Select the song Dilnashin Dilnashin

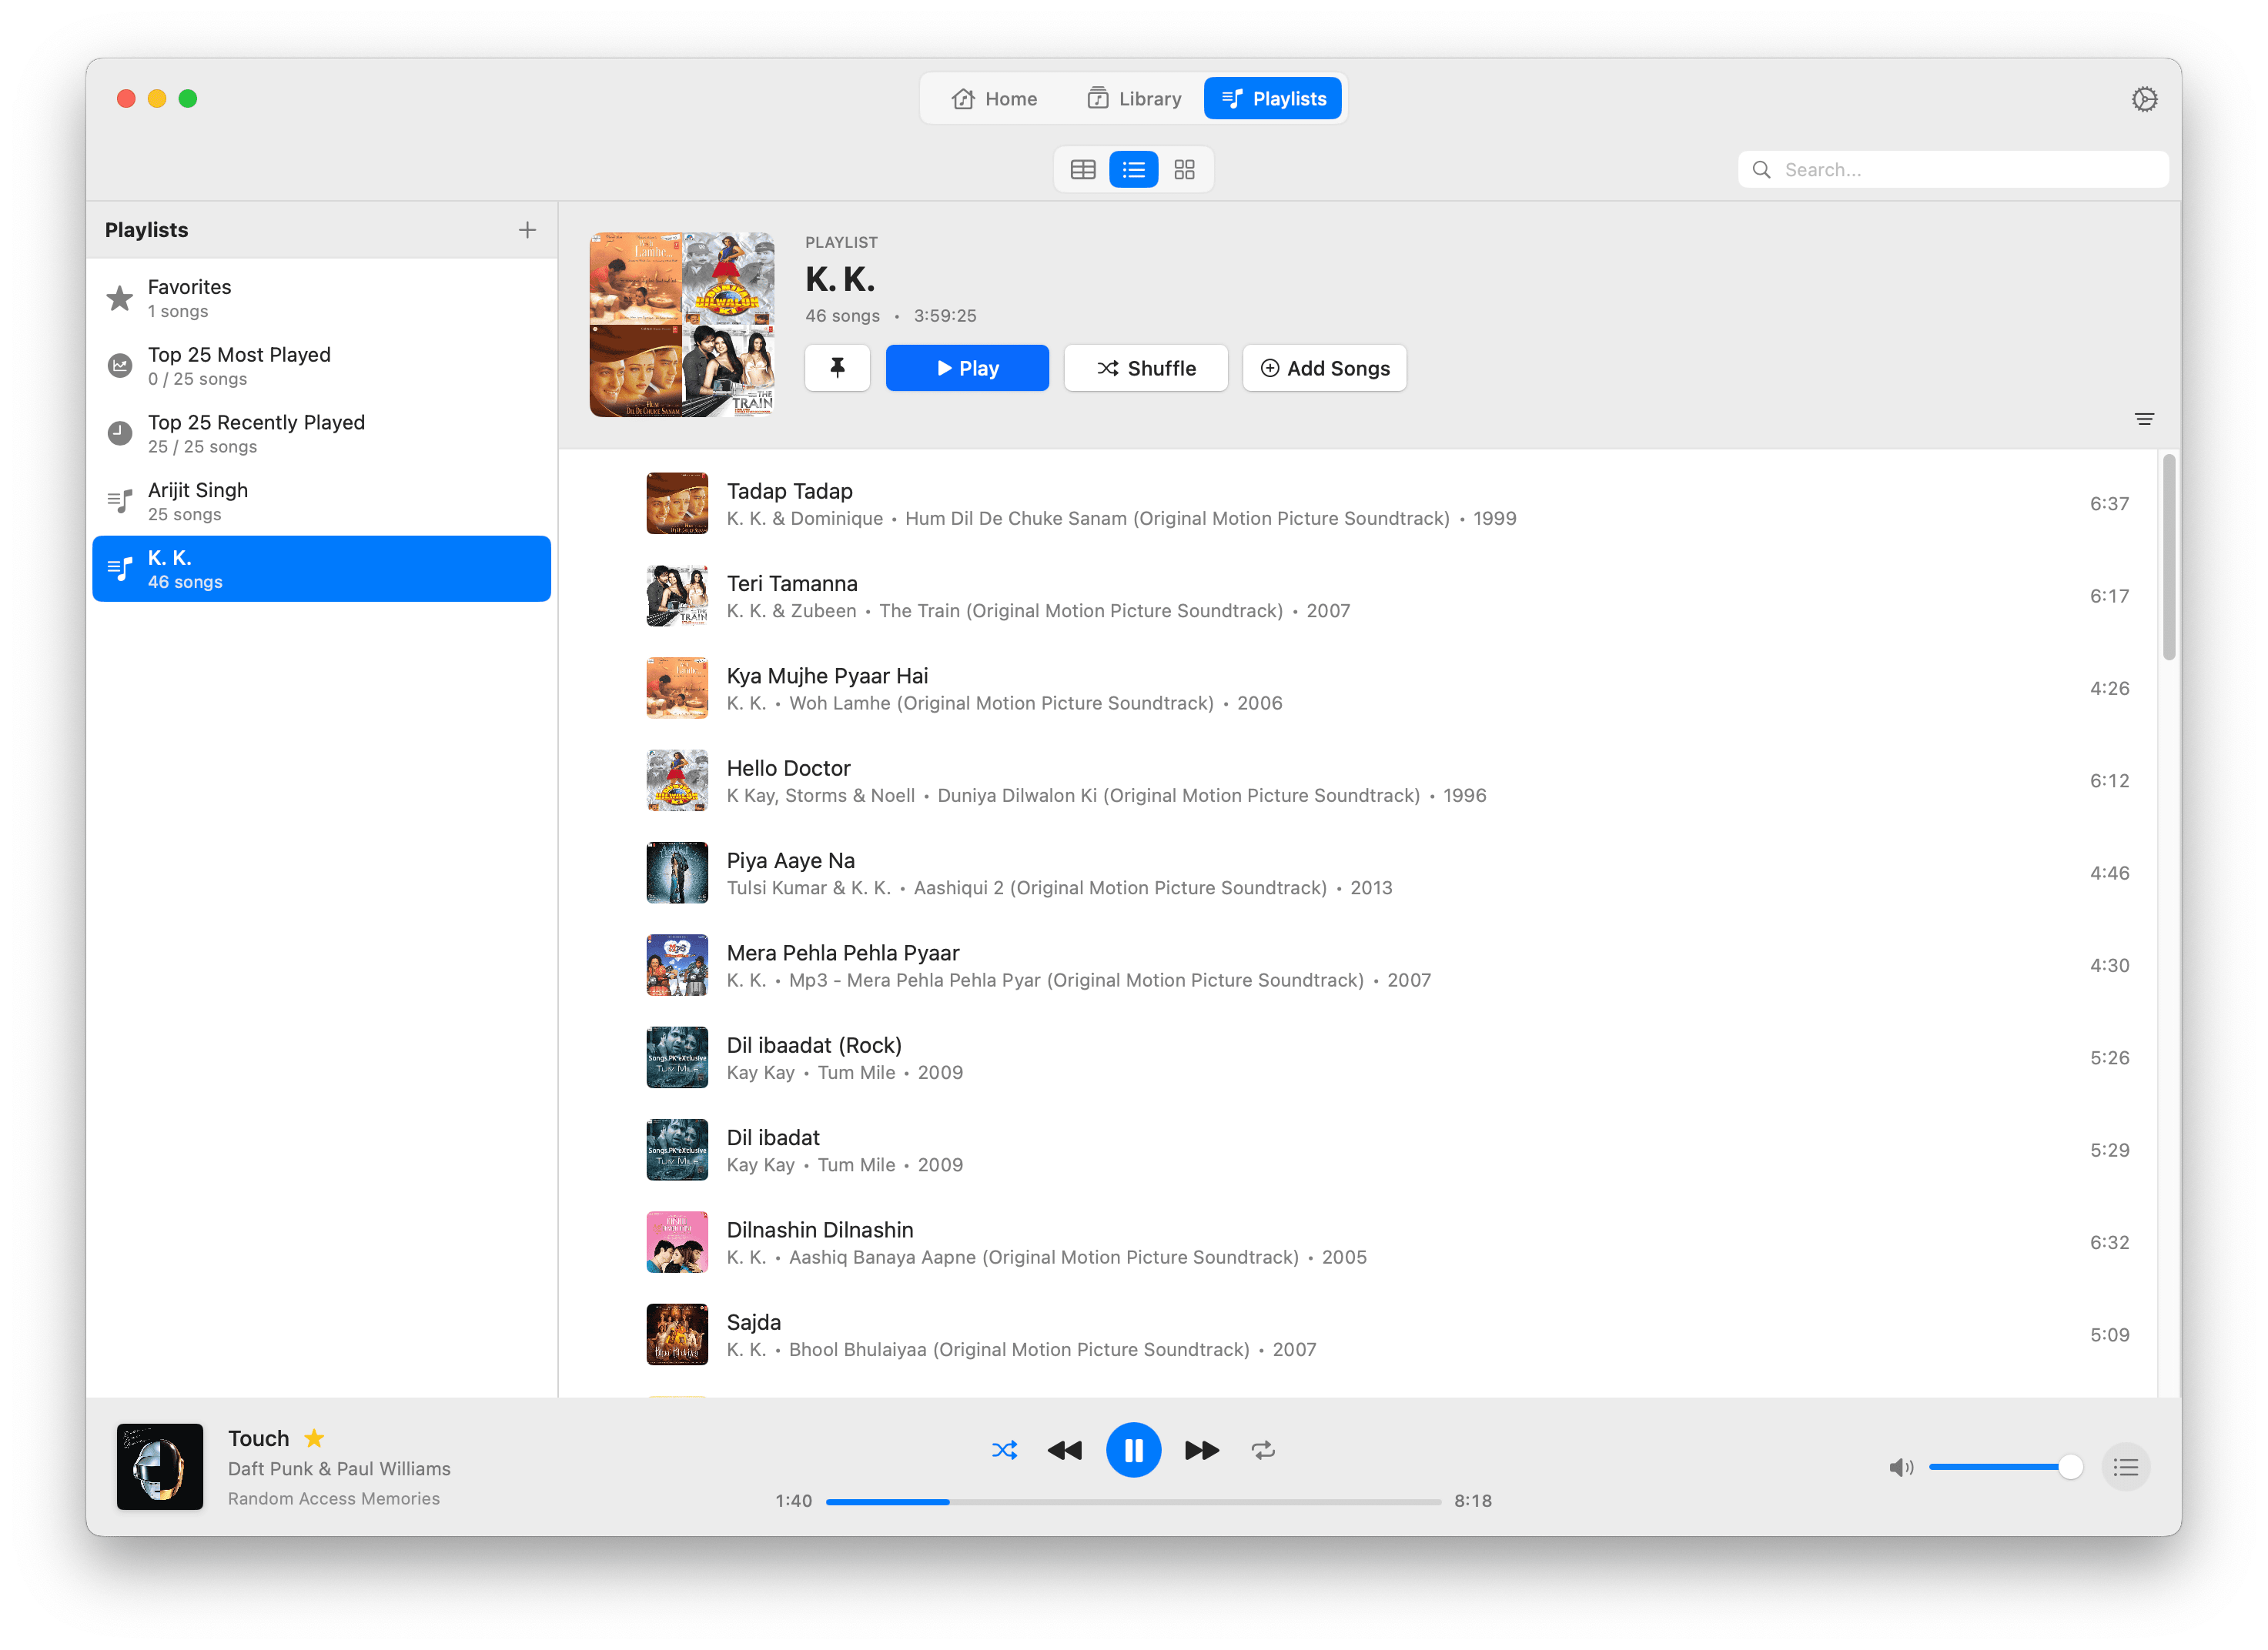coord(1358,1242)
